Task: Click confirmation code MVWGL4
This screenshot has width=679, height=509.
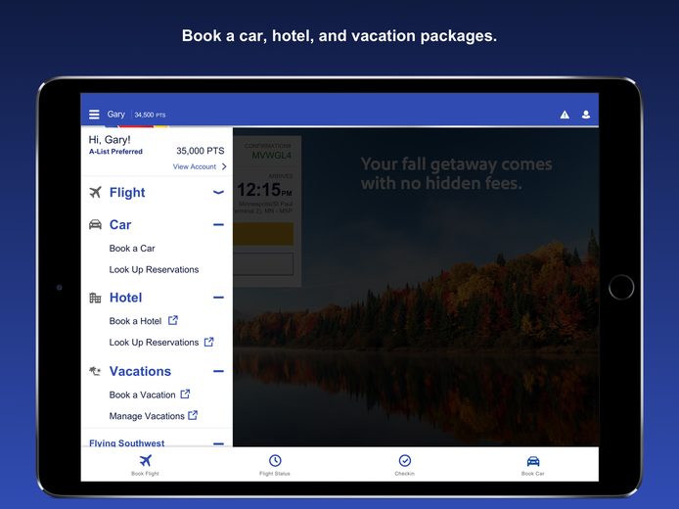Action: tap(272, 155)
